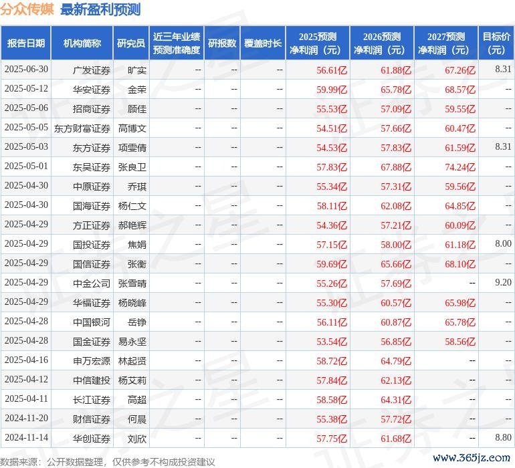Click institution 财信证券
Viewport: 515px width, 468px height.
pyautogui.click(x=92, y=419)
